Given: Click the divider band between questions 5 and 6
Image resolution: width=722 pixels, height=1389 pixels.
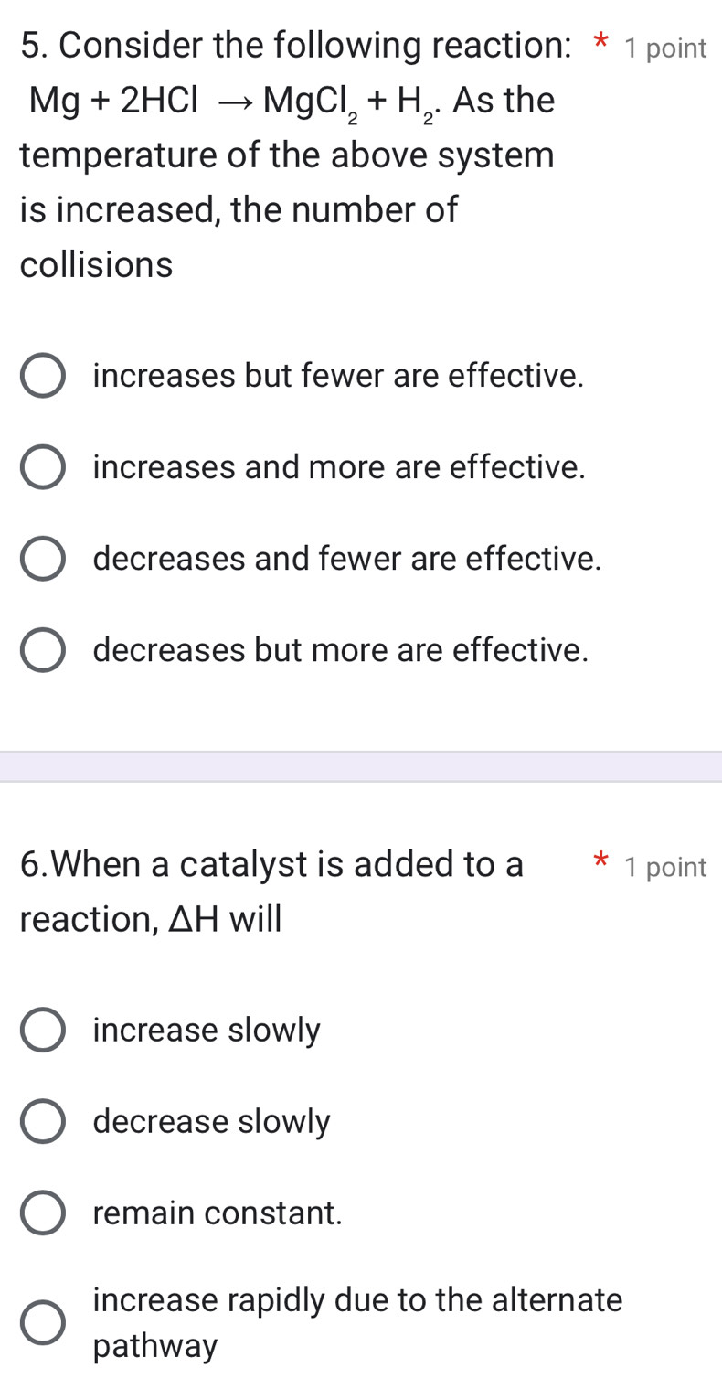Looking at the screenshot, I should coord(361,766).
